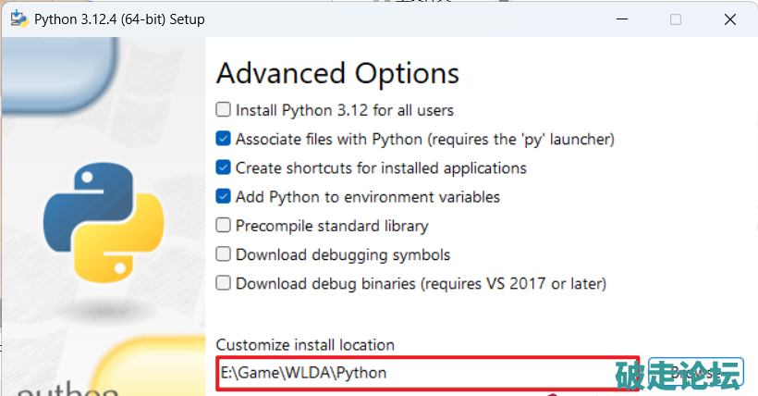Enable the Download debugging symbols checkbox
758x396 pixels.
223,254
